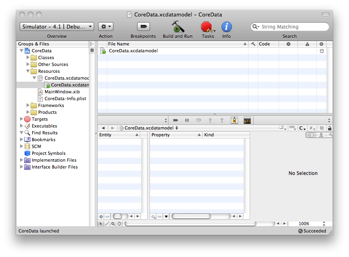Click the Kind column header
Viewport: 349px width, 257px height.
pos(226,135)
